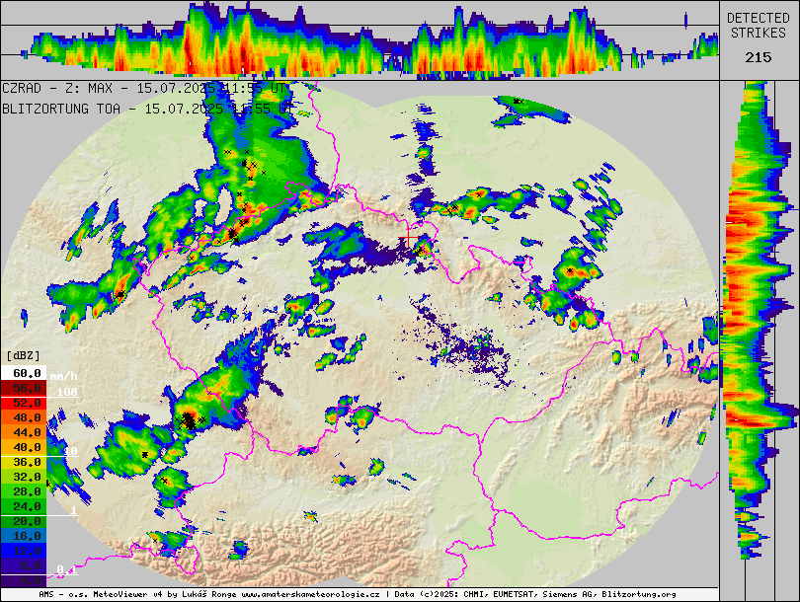Select the 48.0 dBZ legend swatch
The image size is (800, 602).
24,417
